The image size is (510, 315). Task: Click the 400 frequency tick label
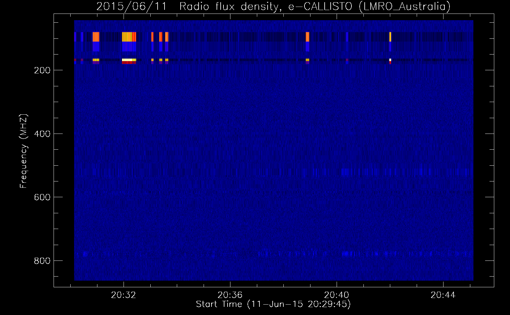[x=42, y=134]
